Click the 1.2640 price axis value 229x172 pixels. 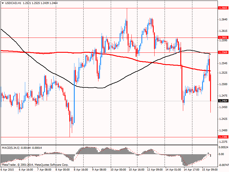click(223, 19)
